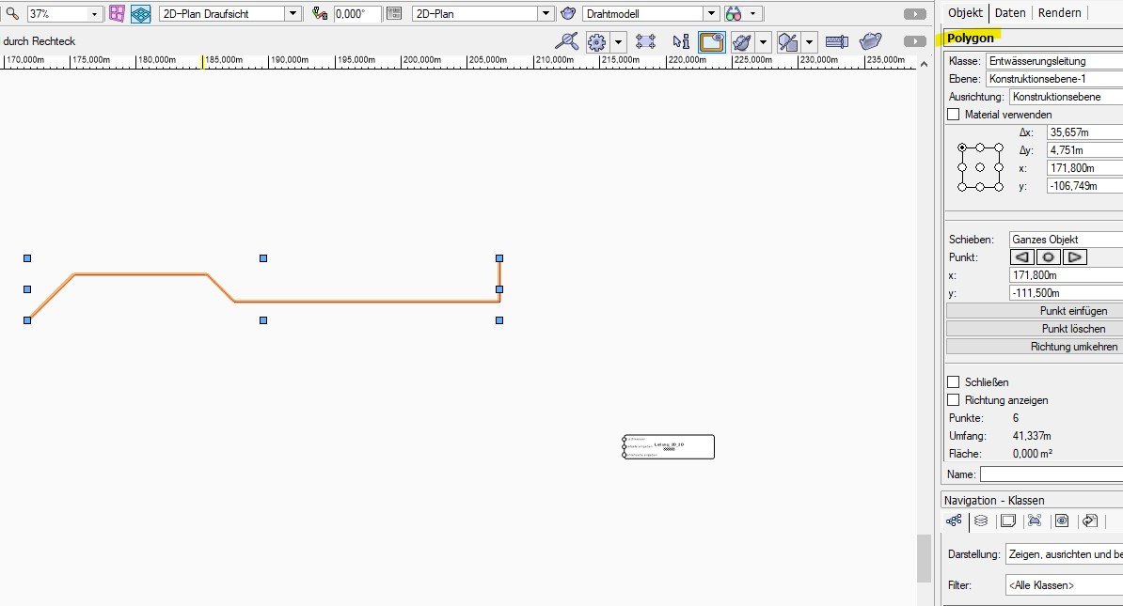Enable the Material verwenden checkbox
Viewport: 1123px width, 606px height.
(954, 115)
